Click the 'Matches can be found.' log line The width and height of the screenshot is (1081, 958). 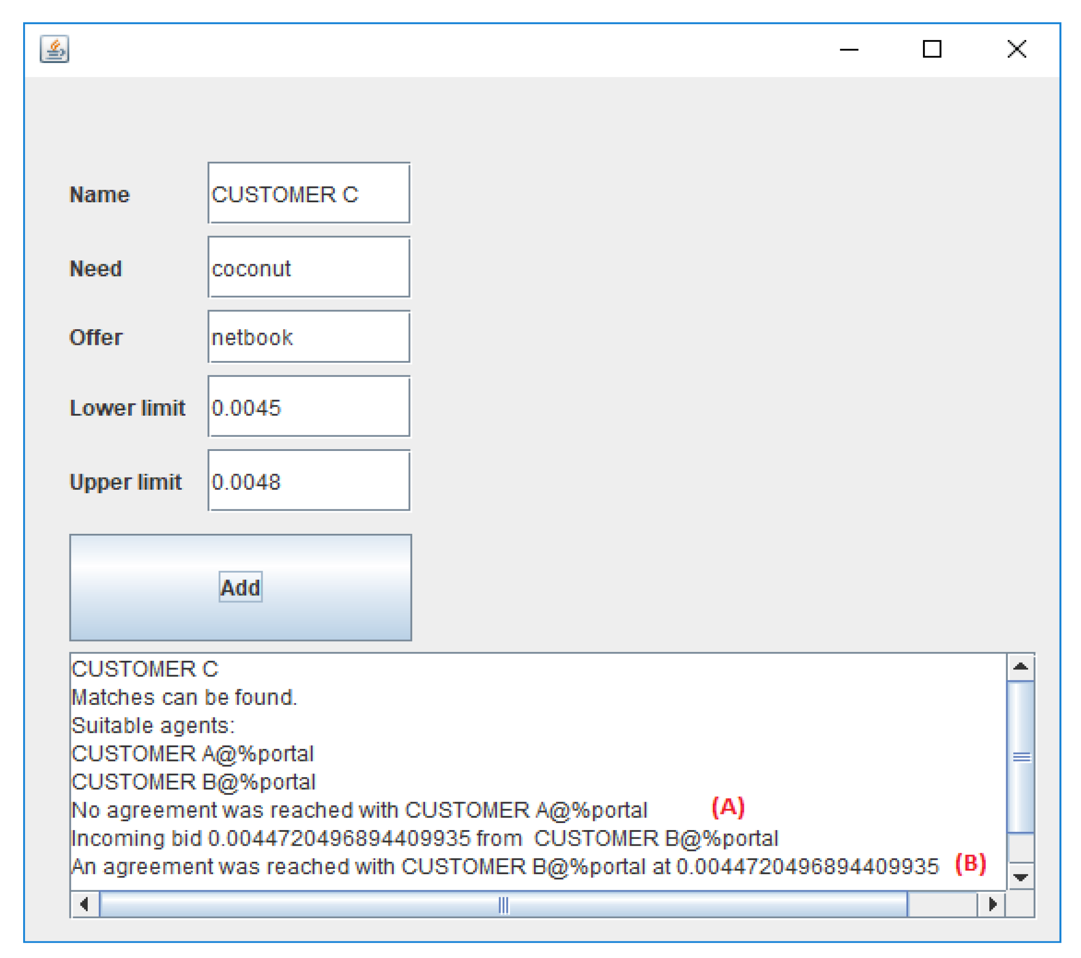pos(184,698)
